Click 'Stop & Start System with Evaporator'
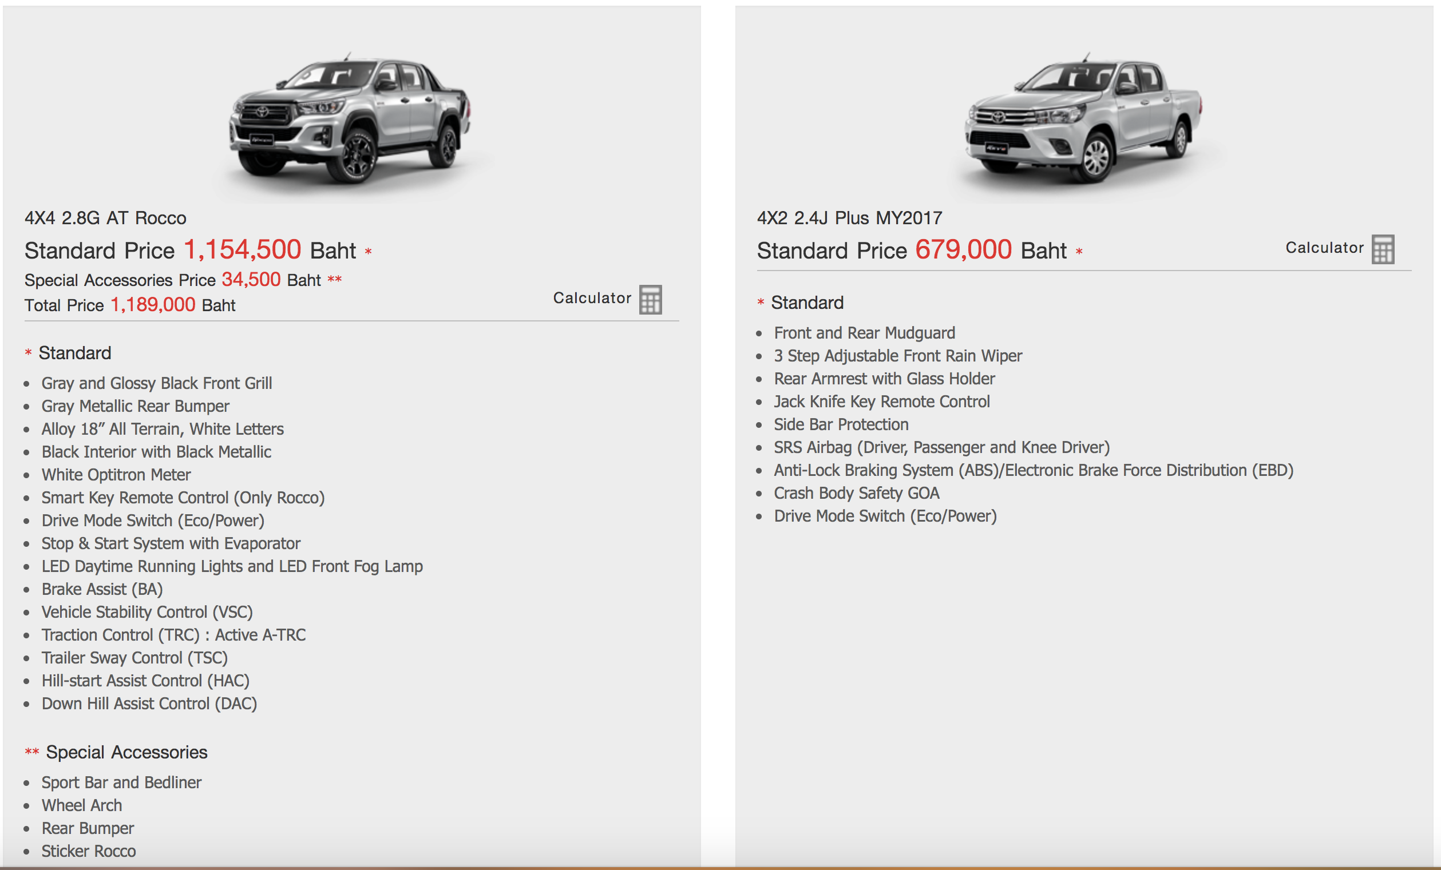This screenshot has width=1441, height=870. click(x=171, y=543)
